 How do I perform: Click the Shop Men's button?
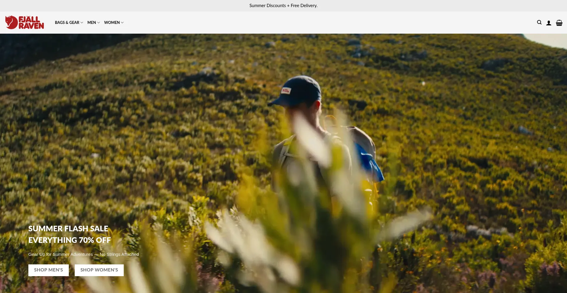tap(48, 270)
